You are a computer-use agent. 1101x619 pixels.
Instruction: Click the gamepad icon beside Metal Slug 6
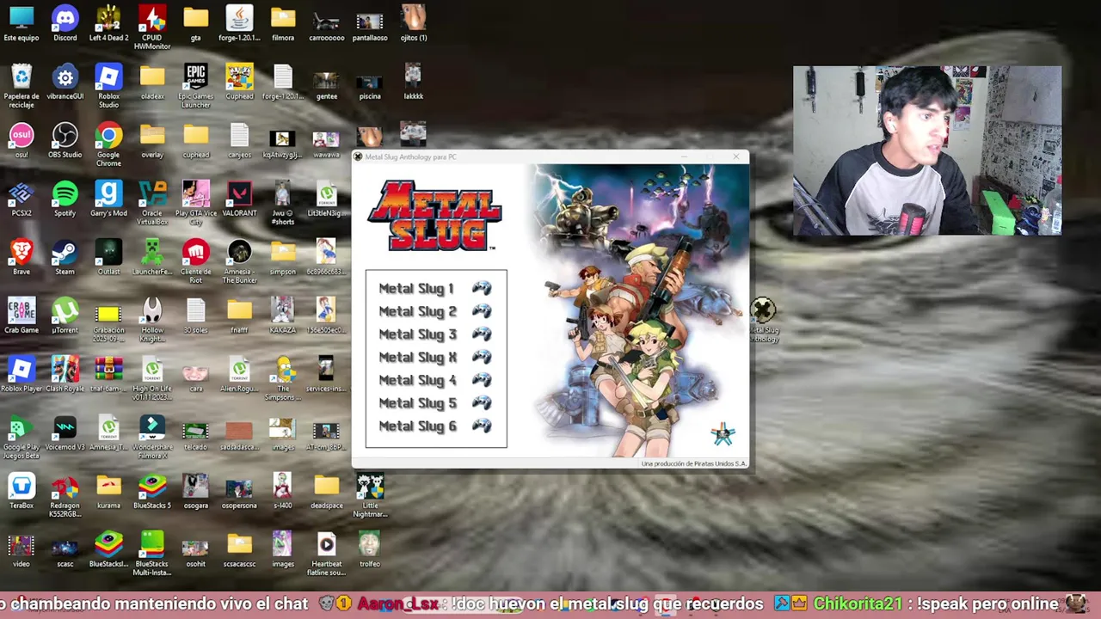[482, 426]
